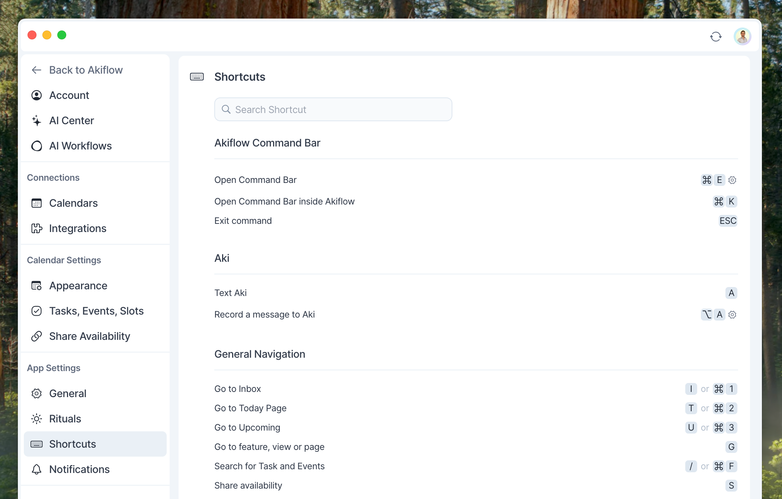Click gear icon beside Record message to Aki
The height and width of the screenshot is (499, 782).
point(732,315)
